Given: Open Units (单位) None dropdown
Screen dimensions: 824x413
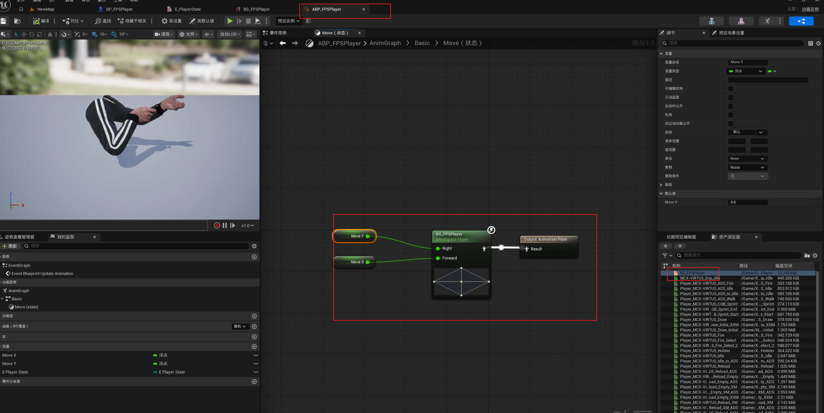Looking at the screenshot, I should [x=748, y=159].
